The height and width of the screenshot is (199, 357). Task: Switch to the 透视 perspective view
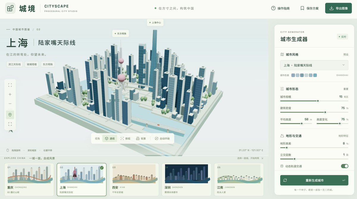[110, 139]
